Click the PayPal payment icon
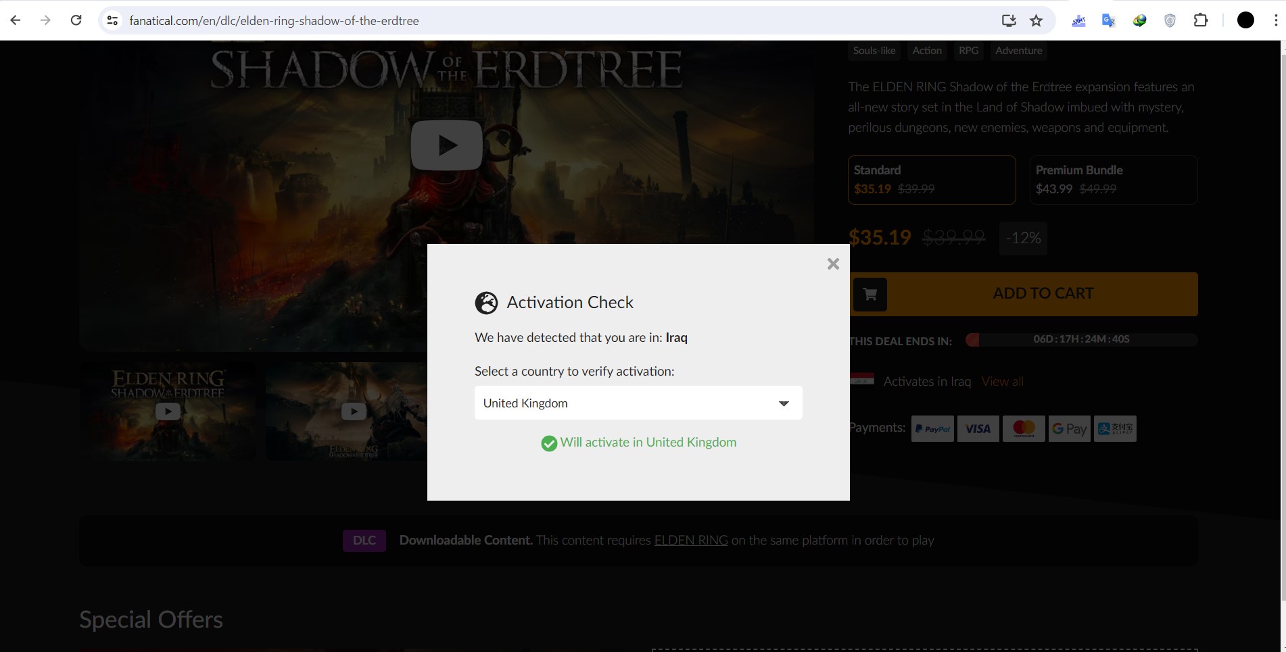The height and width of the screenshot is (652, 1286). click(932, 428)
